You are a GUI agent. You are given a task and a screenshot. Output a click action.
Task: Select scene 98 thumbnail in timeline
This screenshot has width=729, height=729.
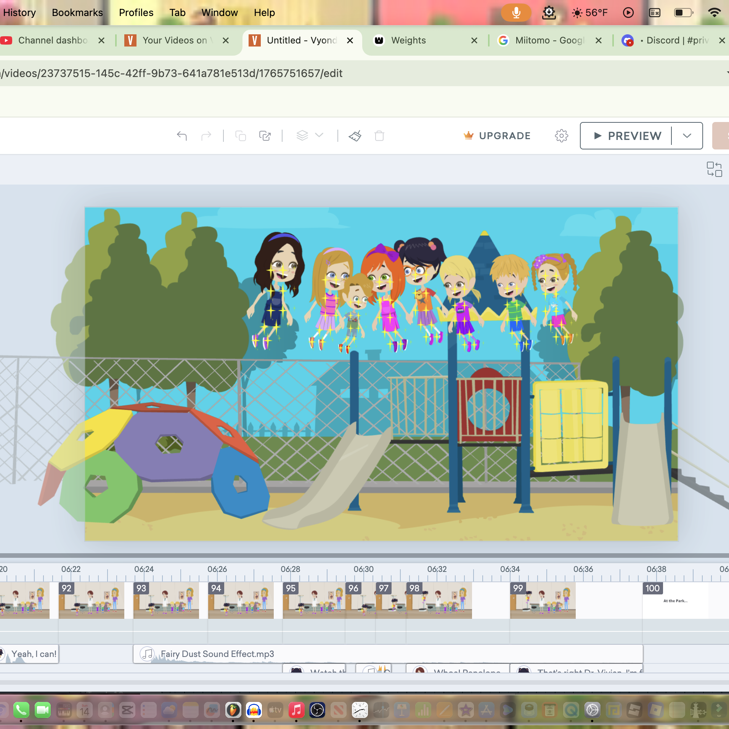pyautogui.click(x=439, y=600)
